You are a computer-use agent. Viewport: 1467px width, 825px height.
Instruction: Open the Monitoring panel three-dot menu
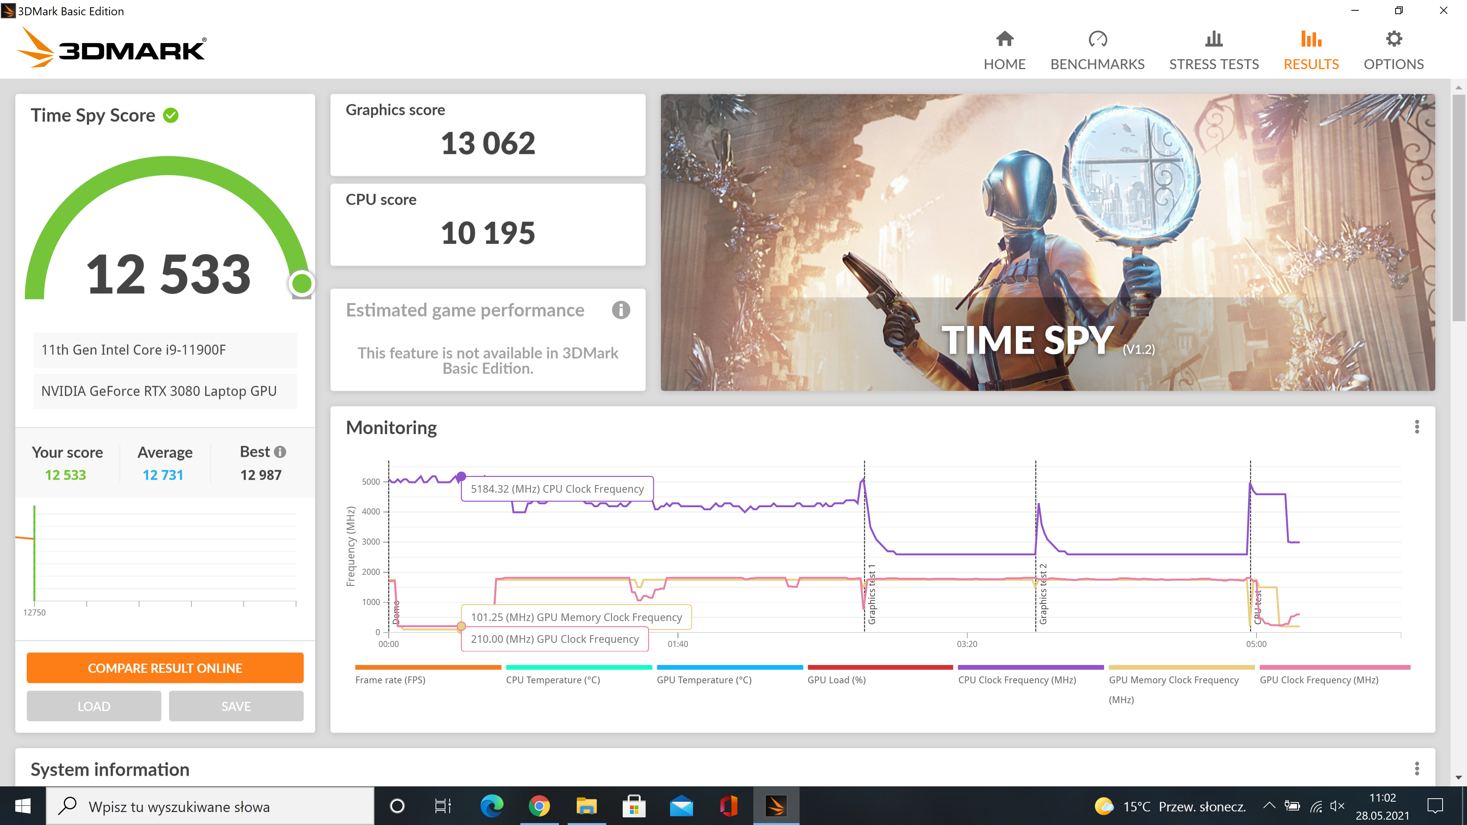coord(1417,427)
